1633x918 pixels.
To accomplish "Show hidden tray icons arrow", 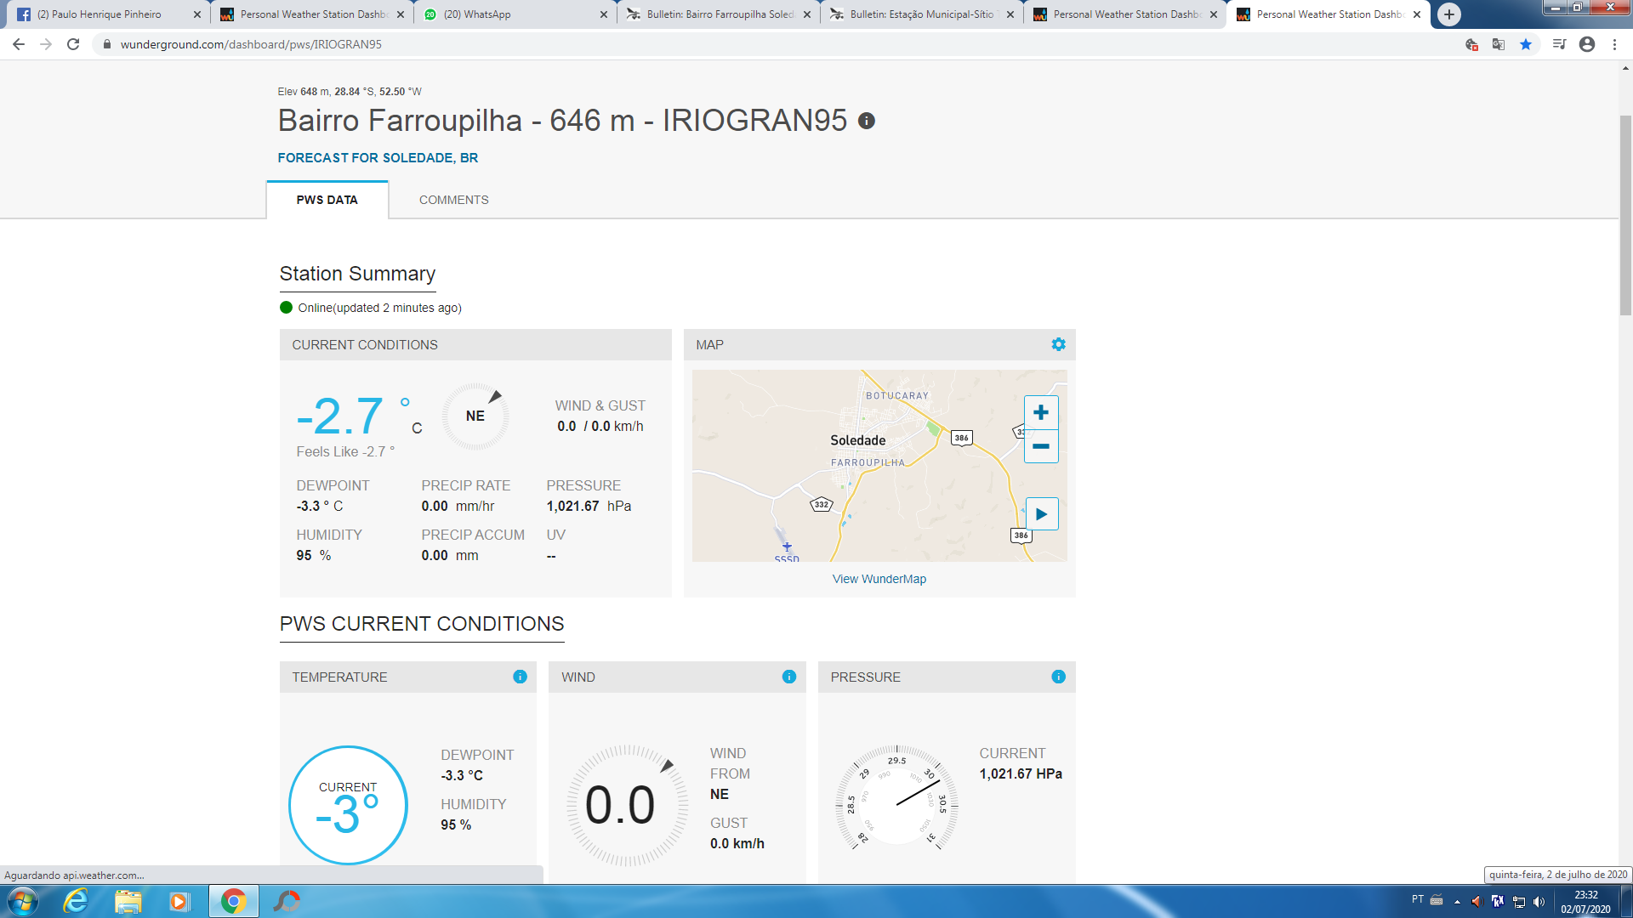I will click(1457, 902).
